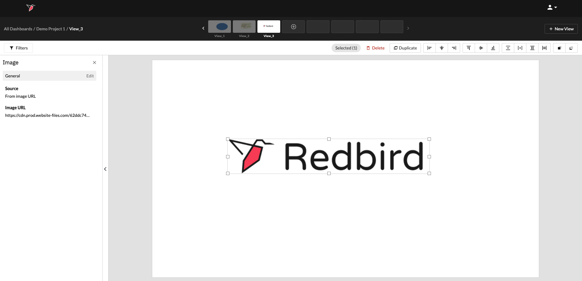Image resolution: width=582 pixels, height=281 pixels.
Task: Duplicate the selected element
Action: 405,48
